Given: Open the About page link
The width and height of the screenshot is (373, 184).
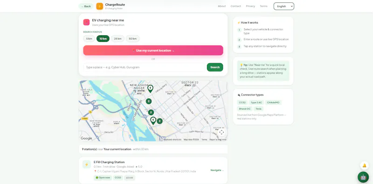Looking at the screenshot, I should [222, 6].
